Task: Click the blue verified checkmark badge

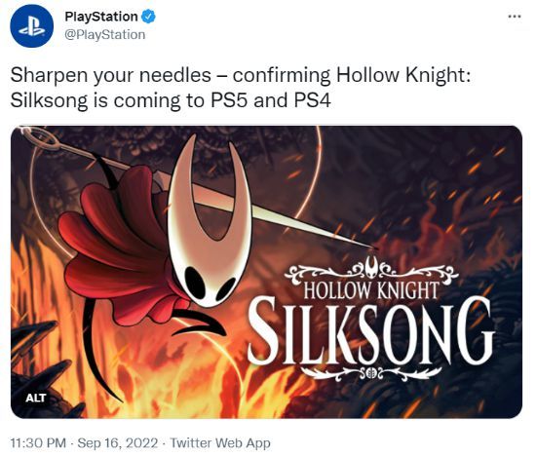Action: point(148,17)
